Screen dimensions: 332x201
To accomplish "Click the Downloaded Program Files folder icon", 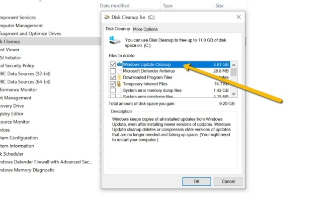I will pos(119,77).
